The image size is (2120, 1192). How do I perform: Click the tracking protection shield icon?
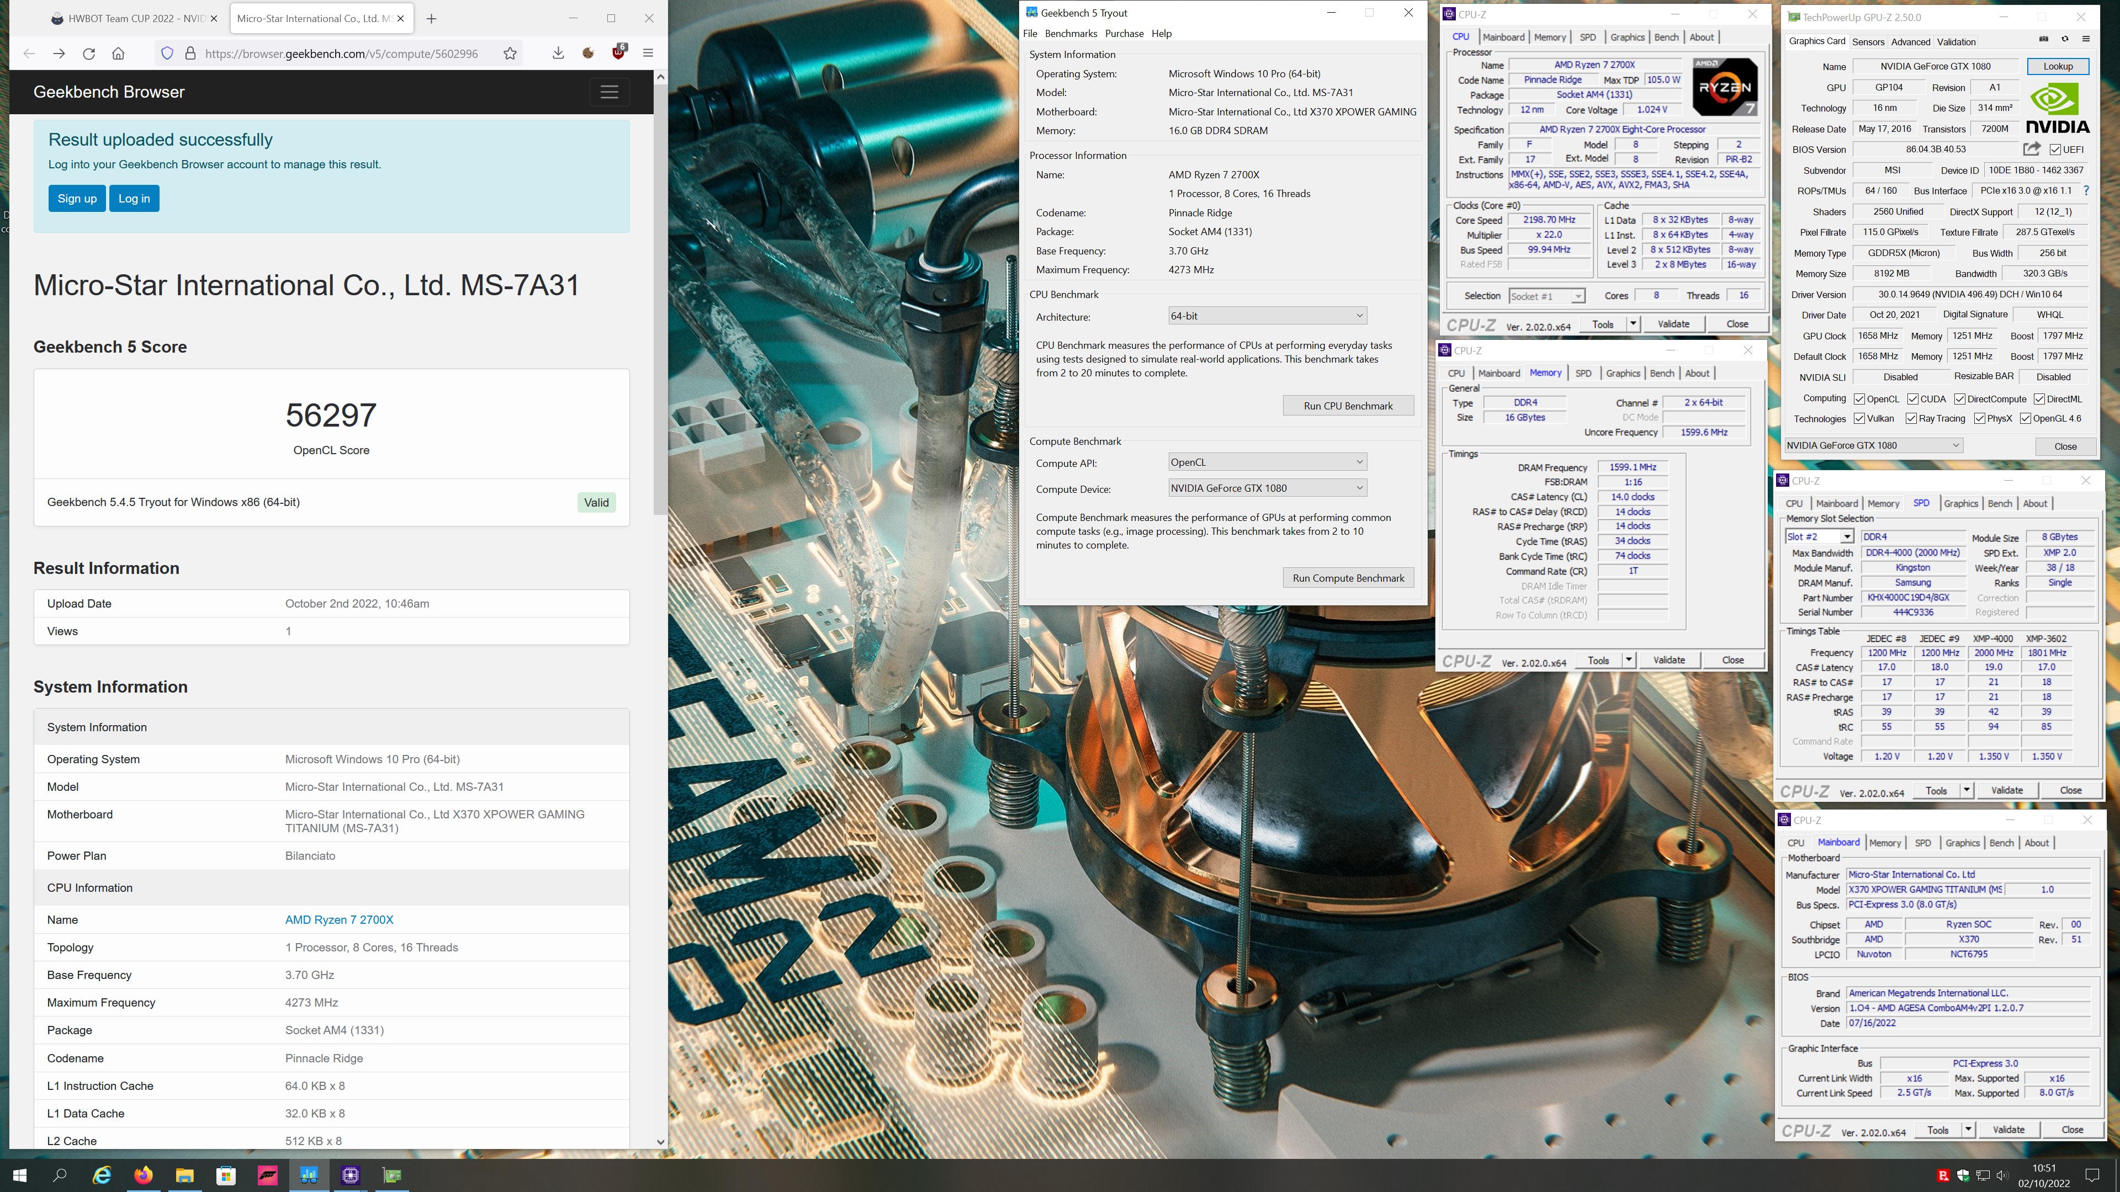pos(167,54)
